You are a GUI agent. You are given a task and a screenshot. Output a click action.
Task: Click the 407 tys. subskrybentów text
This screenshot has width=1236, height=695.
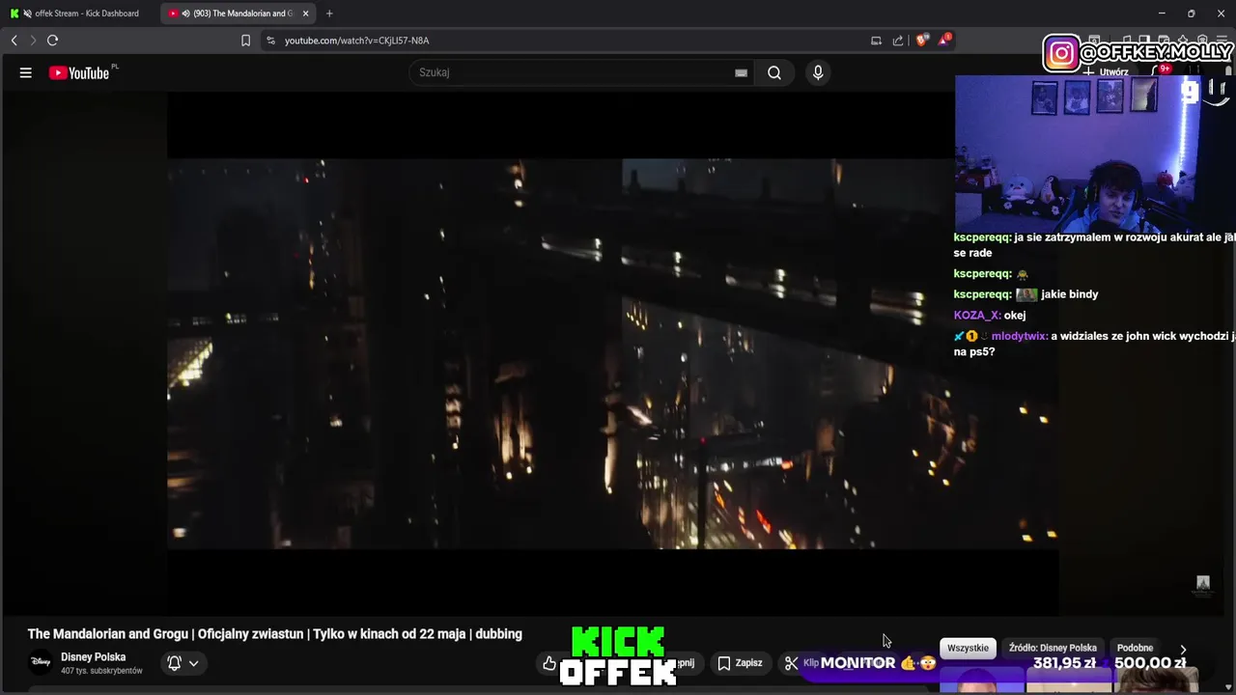[101, 671]
